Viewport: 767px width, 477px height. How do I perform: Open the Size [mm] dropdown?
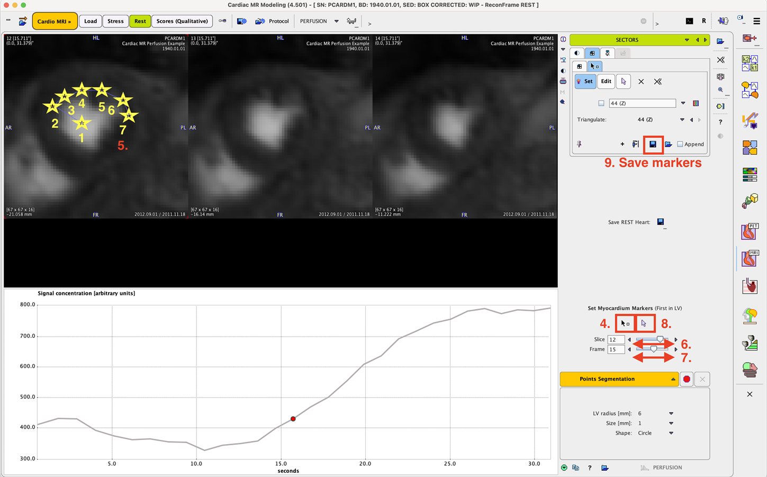[671, 423]
